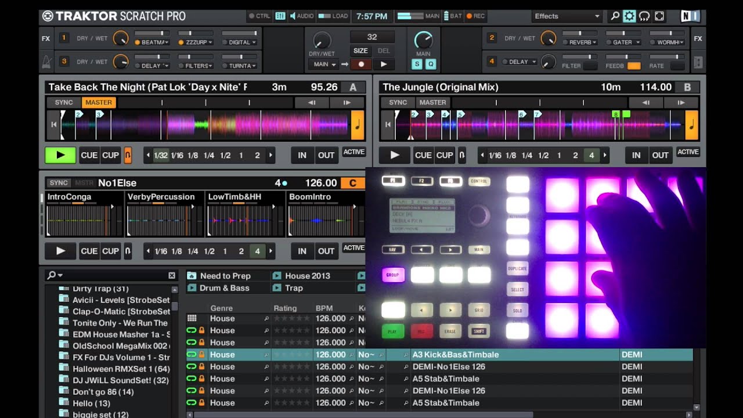Skip to beginning of Deck B track
The width and height of the screenshot is (743, 418).
(388, 125)
